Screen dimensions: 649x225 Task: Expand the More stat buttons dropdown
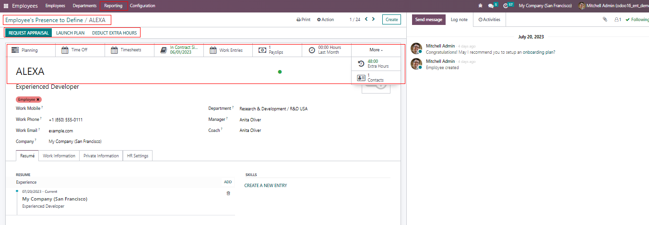[376, 50]
